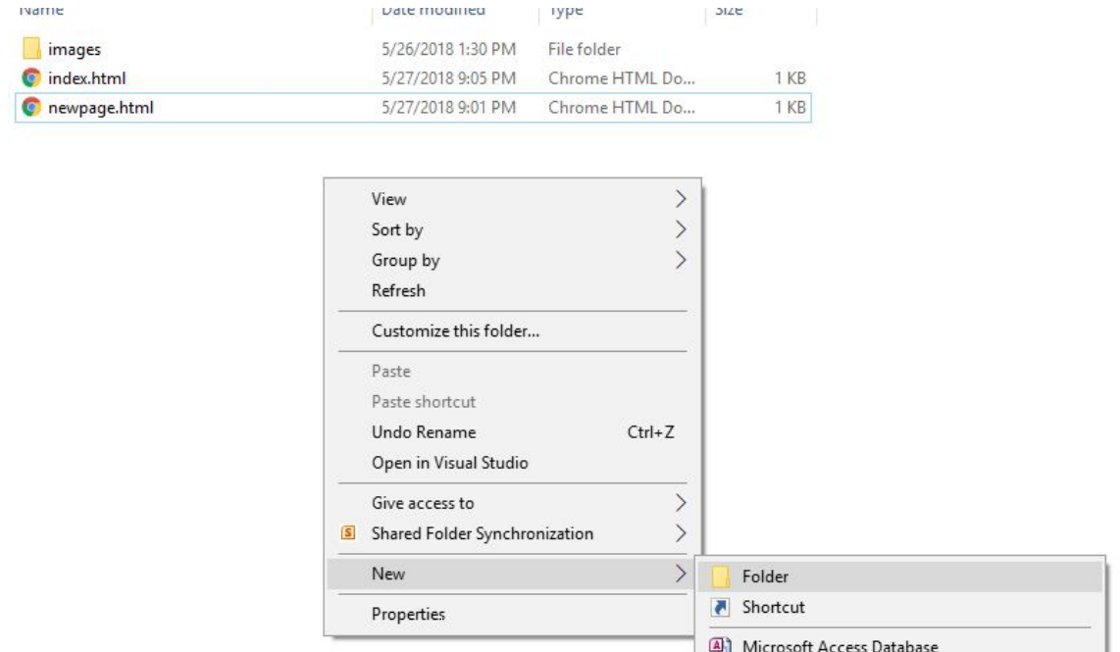Choose Refresh from the context menu
This screenshot has width=1120, height=652.
click(x=398, y=290)
